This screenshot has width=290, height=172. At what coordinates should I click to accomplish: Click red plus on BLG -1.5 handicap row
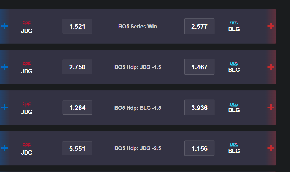coord(270,107)
